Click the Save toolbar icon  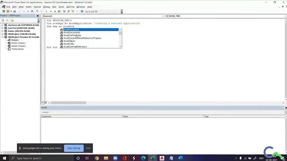pyautogui.click(x=14, y=11)
